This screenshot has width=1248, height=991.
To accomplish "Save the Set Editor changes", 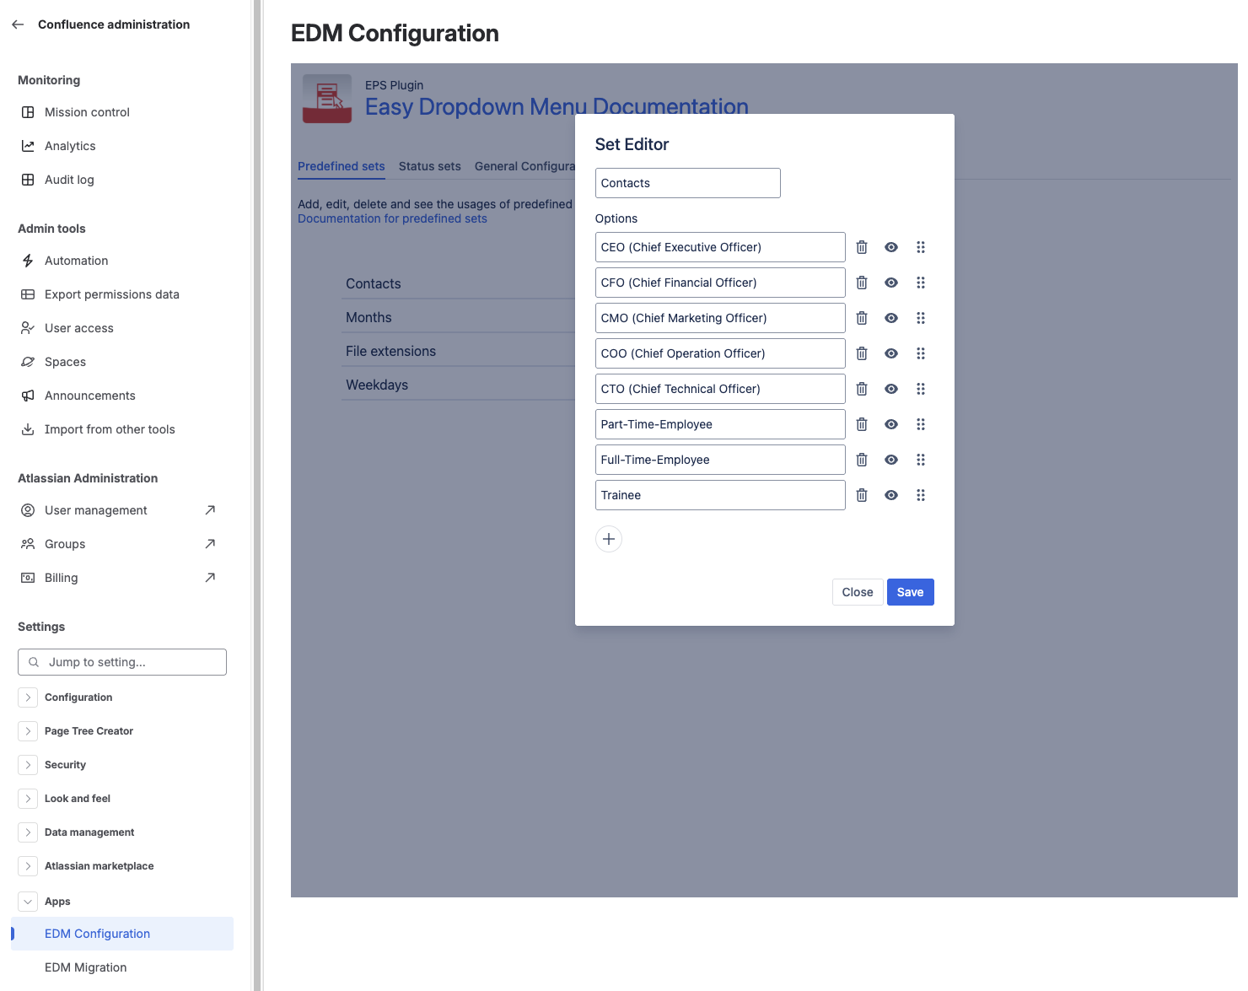I will click(911, 592).
